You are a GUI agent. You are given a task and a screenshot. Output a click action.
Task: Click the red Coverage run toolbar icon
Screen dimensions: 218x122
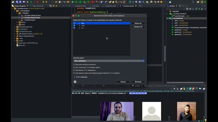coord(92,2)
